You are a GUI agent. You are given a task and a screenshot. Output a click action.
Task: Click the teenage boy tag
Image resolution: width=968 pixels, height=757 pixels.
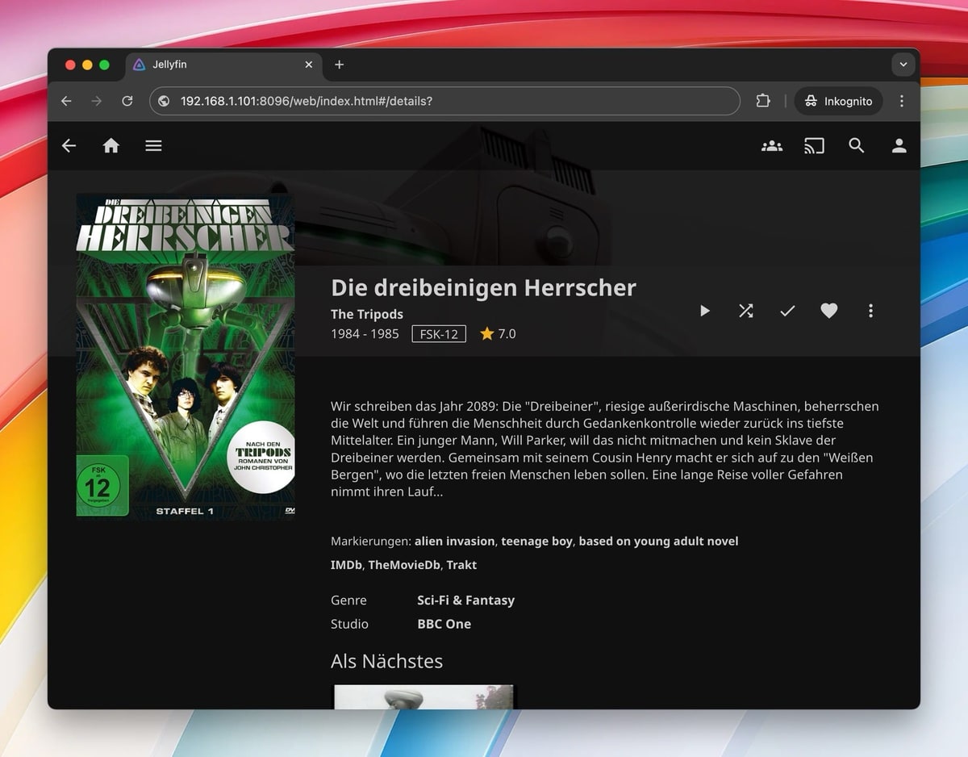536,542
